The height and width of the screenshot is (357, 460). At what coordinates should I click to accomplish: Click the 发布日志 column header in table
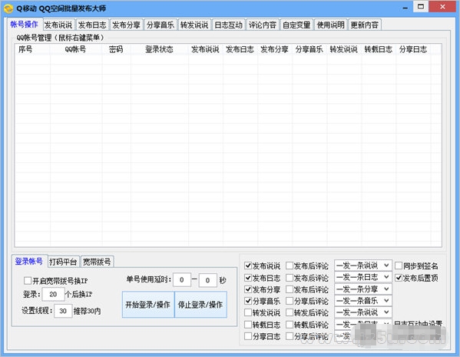[x=240, y=49]
